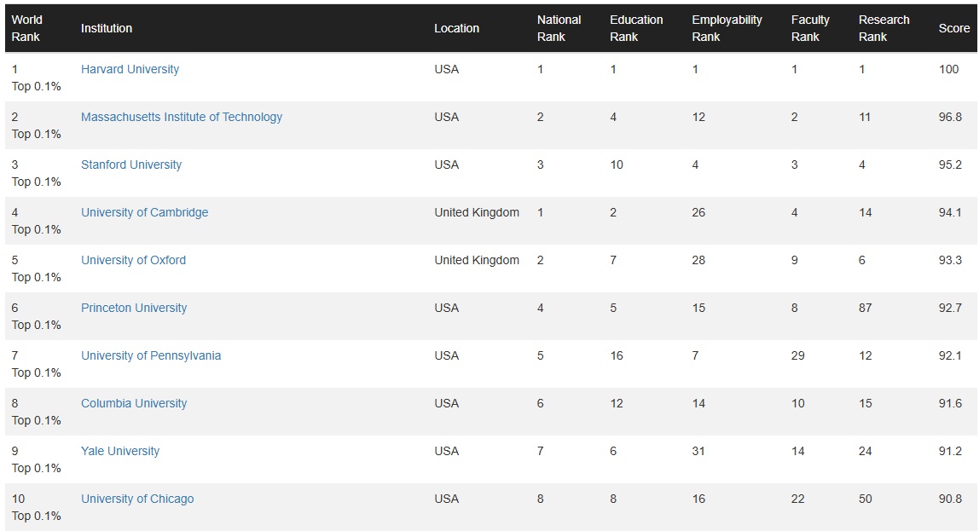Click Harvard's USA location cell
The height and width of the screenshot is (531, 979).
(446, 69)
